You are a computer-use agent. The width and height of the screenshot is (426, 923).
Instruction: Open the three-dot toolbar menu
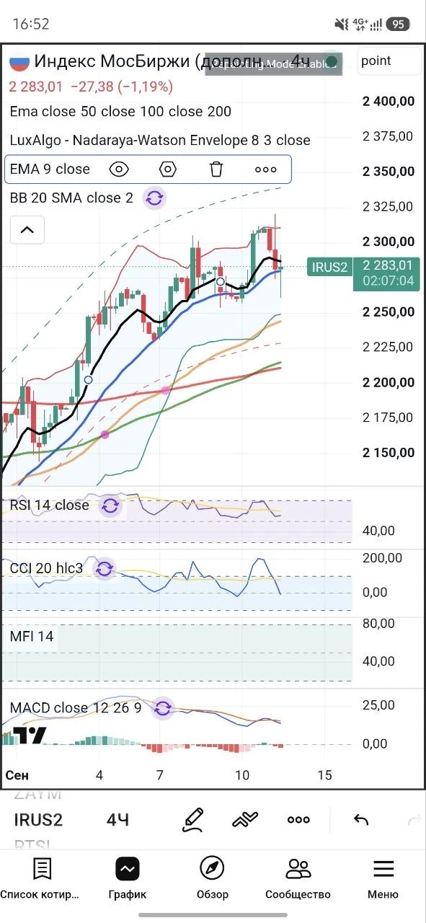299,820
